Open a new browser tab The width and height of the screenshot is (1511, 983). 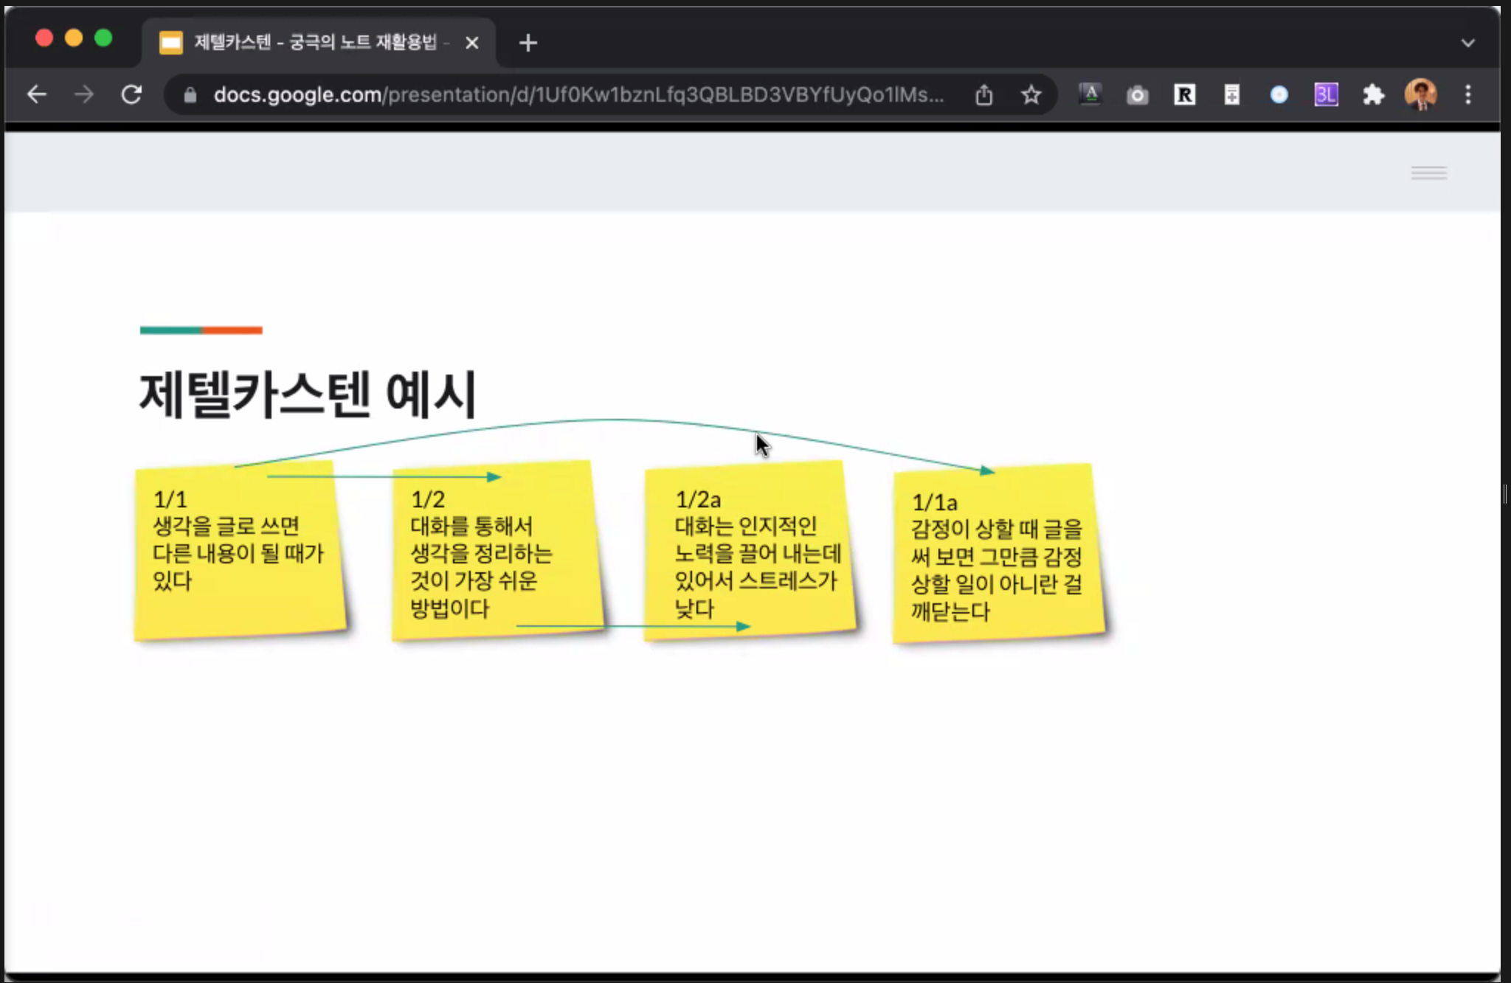pos(528,43)
